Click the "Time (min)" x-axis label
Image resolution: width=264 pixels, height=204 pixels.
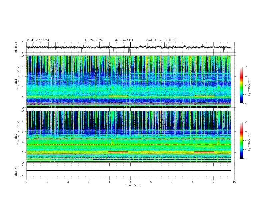click(x=133, y=185)
